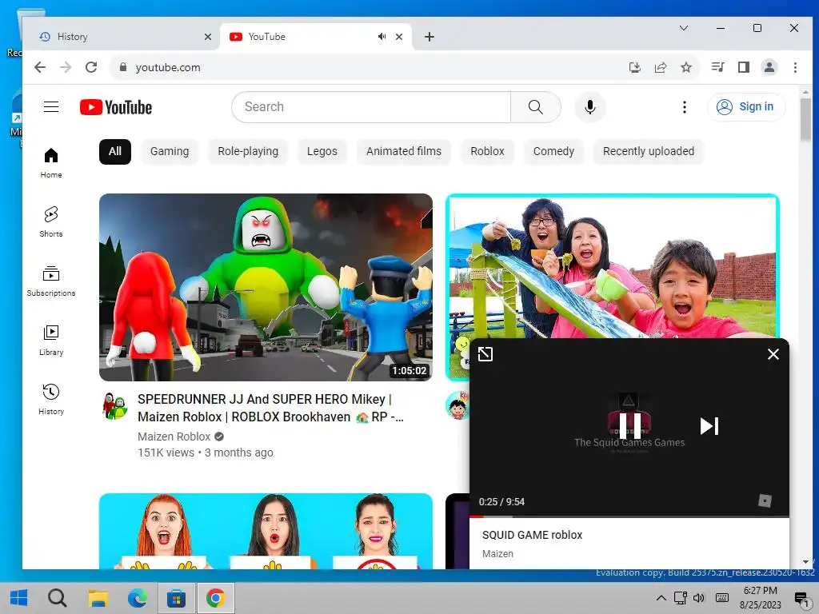This screenshot has height=614, width=819.
Task: Select the Gaming filter chip
Action: click(170, 151)
